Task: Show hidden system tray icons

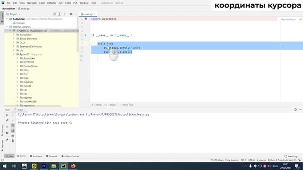Action: tap(246, 166)
